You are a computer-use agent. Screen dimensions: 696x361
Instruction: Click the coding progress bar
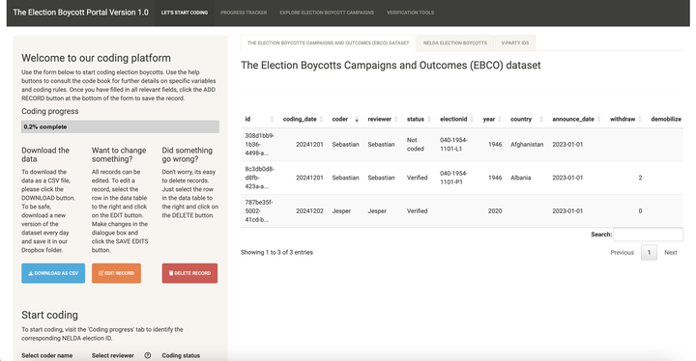(120, 126)
